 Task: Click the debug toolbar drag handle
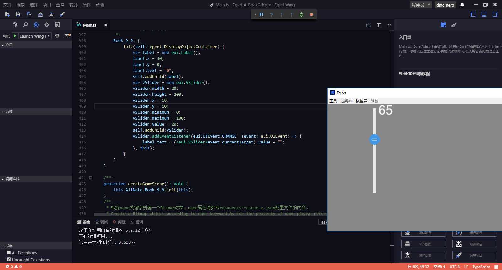coord(254,14)
